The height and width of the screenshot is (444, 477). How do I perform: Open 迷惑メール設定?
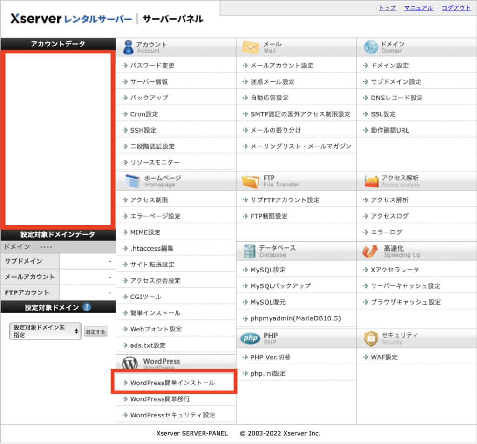(273, 82)
